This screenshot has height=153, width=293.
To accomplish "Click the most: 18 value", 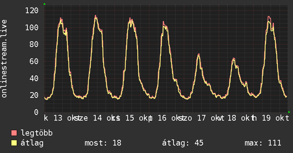I will pyautogui.click(x=103, y=143).
